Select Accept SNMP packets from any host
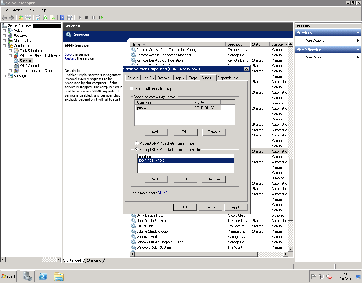This screenshot has width=362, height=283. click(137, 143)
